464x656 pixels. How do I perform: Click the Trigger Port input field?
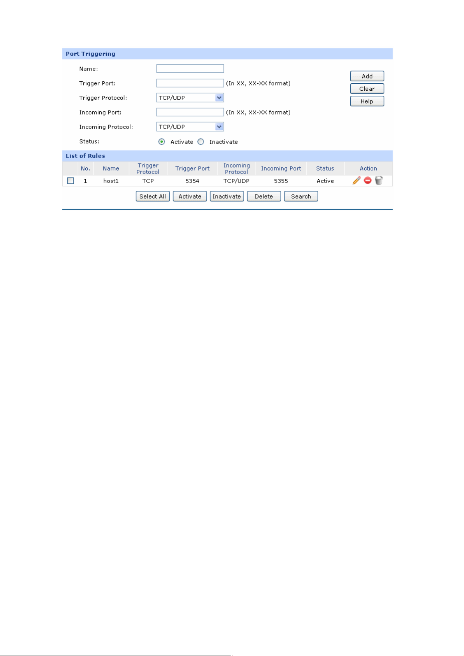[190, 83]
